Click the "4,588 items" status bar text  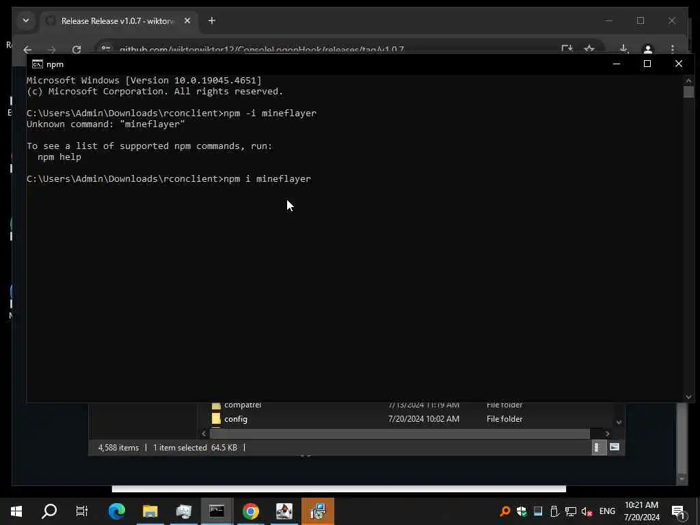click(118, 447)
